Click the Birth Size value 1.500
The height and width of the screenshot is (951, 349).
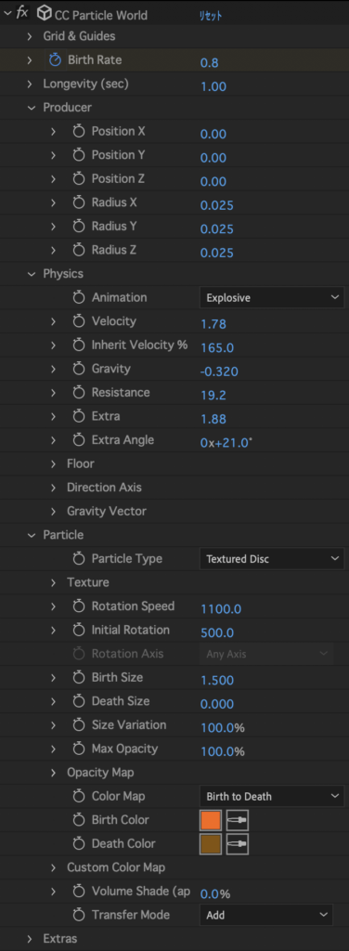coord(217,681)
